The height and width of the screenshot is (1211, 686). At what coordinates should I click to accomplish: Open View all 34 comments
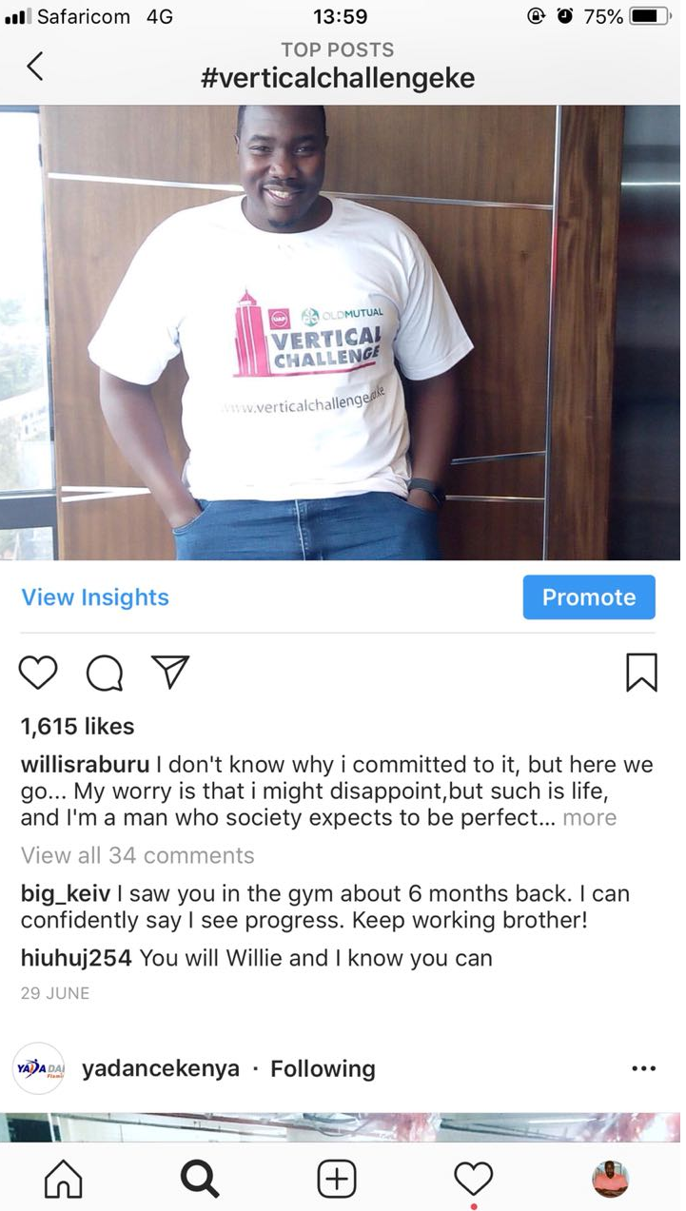(138, 855)
